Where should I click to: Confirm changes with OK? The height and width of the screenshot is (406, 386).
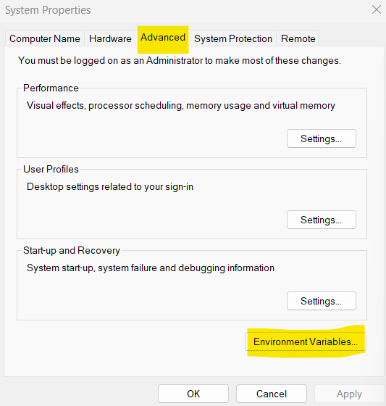pyautogui.click(x=193, y=394)
